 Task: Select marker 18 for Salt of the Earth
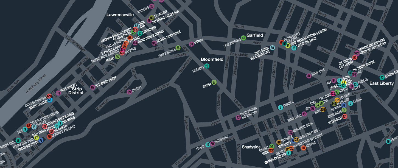(294, 48)
